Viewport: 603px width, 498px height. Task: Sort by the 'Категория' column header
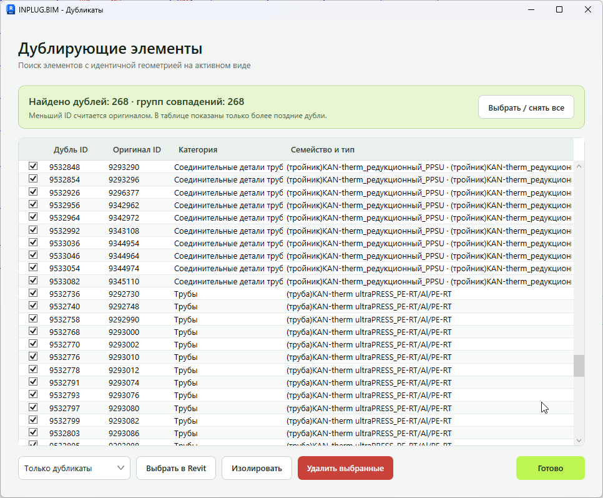coord(198,150)
